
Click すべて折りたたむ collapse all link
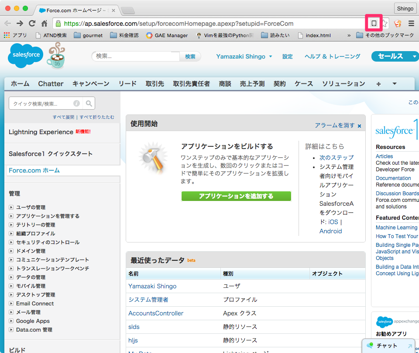97,117
